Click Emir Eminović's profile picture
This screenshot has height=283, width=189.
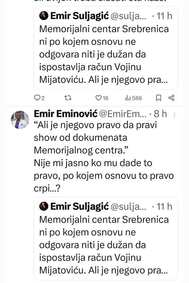click(20, 120)
